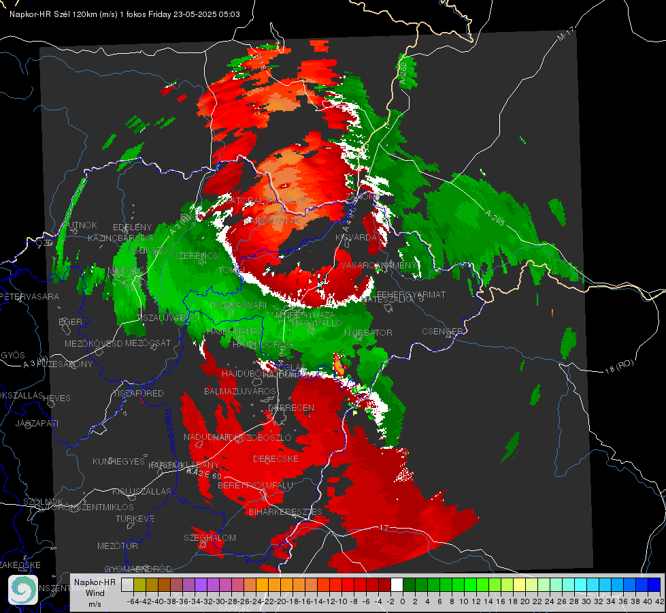Viewport: 666px width, 613px height.
Task: Select the SZEGHALOM town label
Action: click(x=210, y=537)
